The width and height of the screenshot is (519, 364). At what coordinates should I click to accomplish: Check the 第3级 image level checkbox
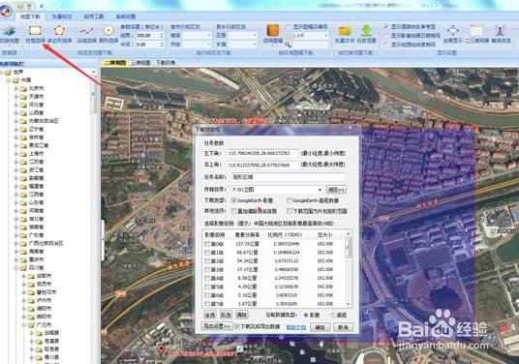tap(207, 270)
